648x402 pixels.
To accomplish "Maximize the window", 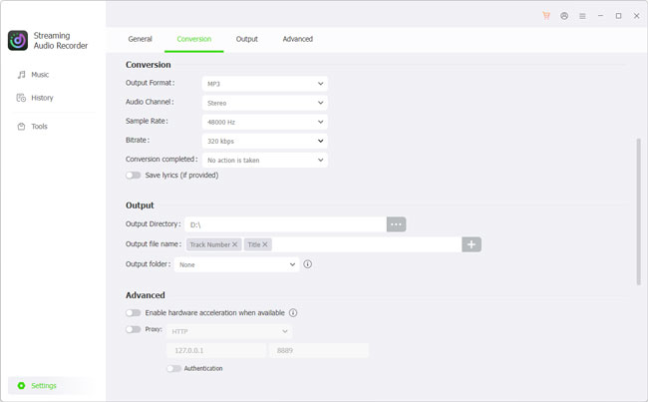I will pos(618,16).
